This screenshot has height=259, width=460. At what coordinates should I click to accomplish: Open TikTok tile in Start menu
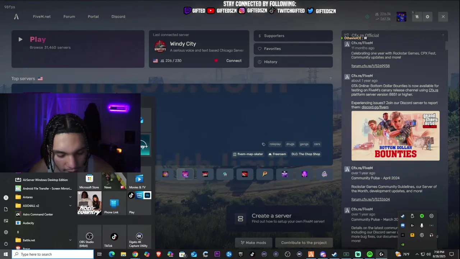click(114, 237)
